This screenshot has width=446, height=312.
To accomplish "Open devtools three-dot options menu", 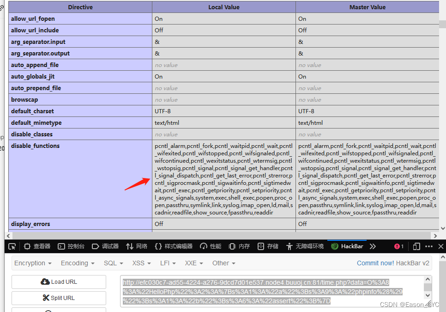I will (x=428, y=246).
